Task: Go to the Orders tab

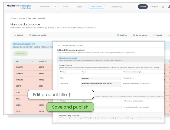Action: [80, 7]
